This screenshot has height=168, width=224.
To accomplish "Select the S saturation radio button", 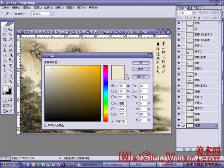I will (112, 91).
